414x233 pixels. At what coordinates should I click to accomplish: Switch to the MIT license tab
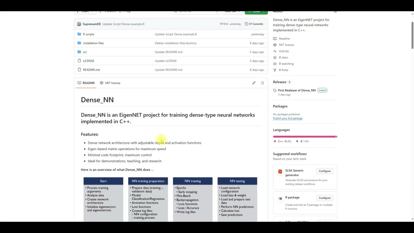[110, 83]
